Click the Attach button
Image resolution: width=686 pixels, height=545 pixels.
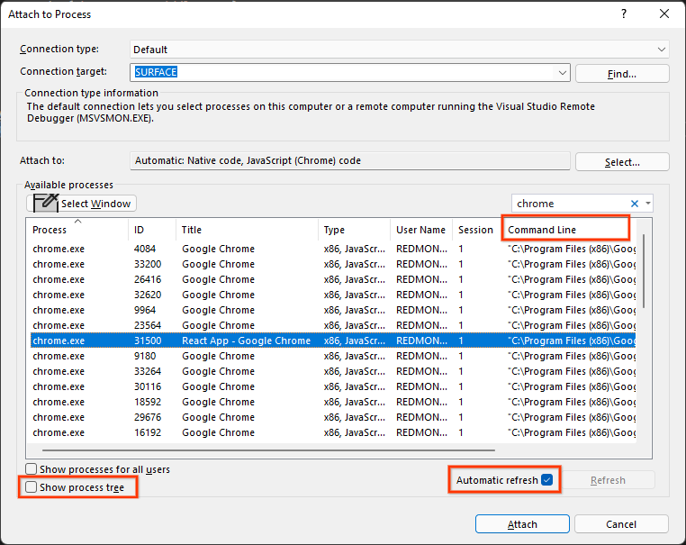(x=522, y=524)
